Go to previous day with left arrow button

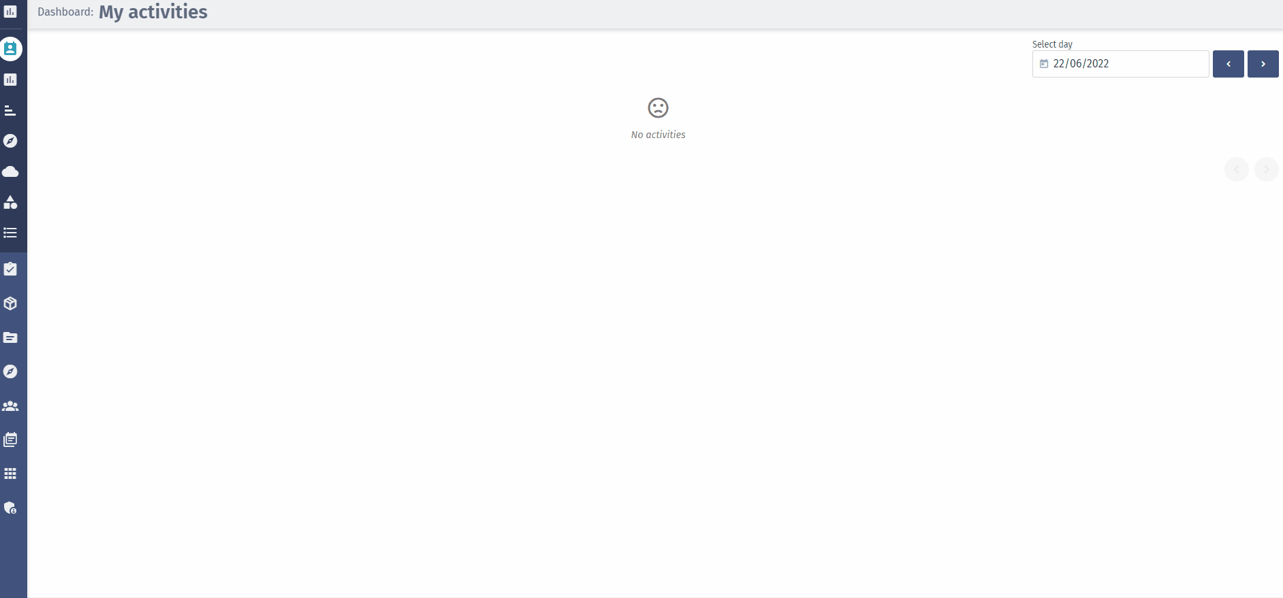click(x=1229, y=64)
